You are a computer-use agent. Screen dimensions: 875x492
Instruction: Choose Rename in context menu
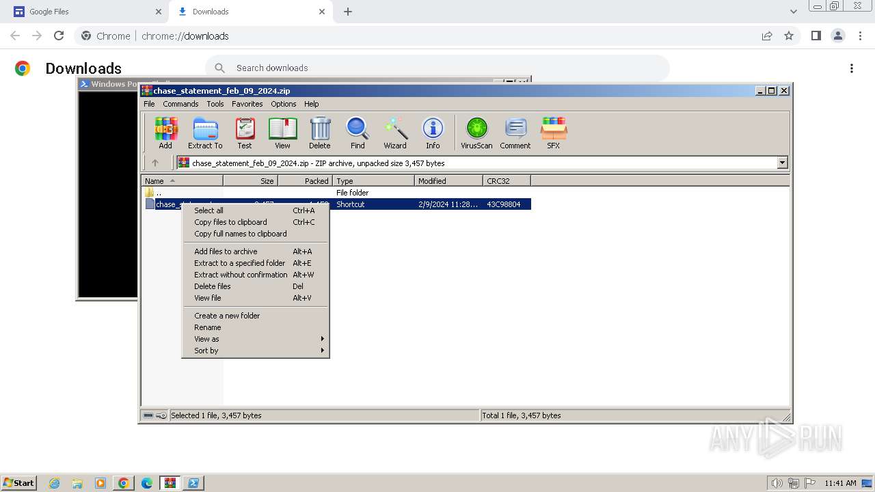click(255, 327)
